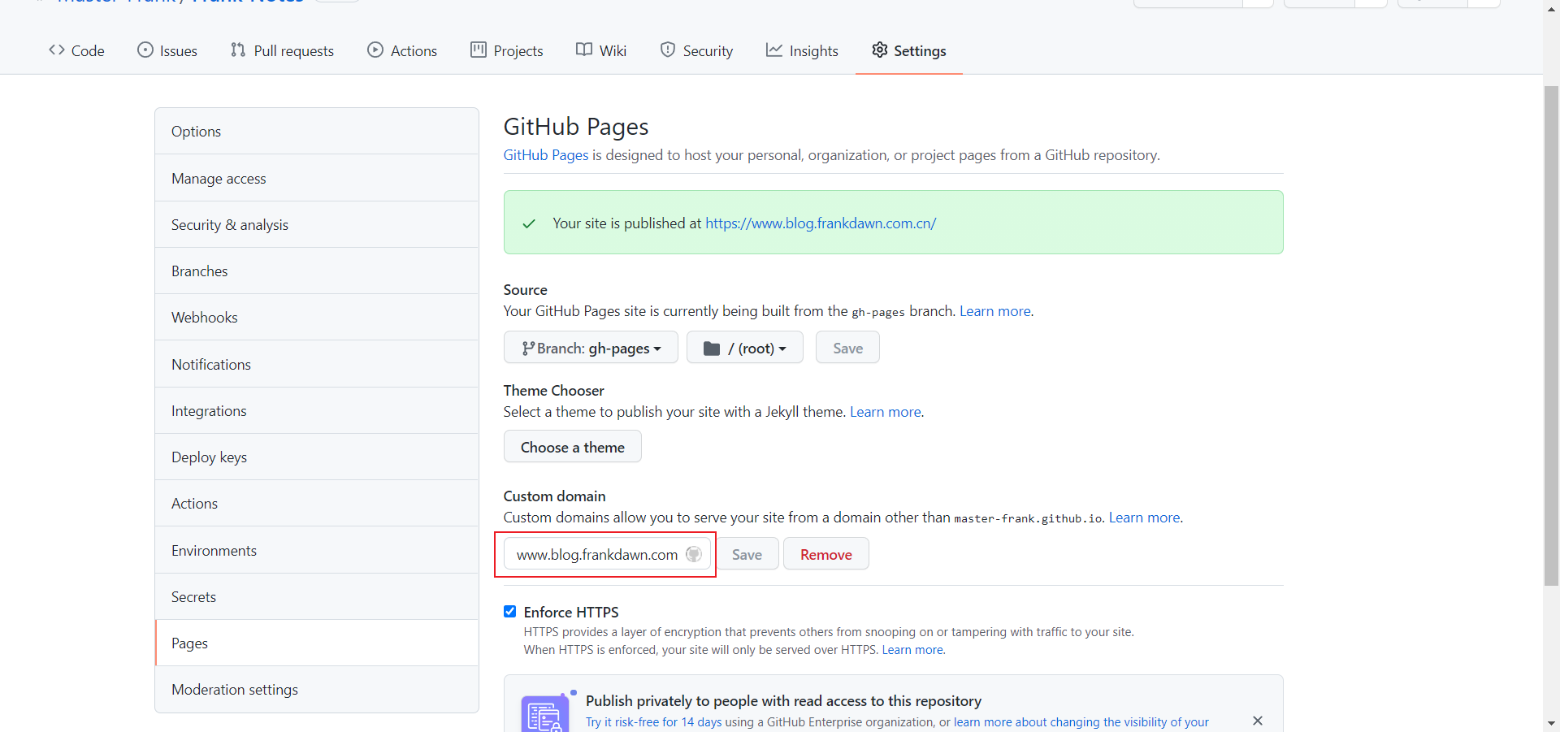Expand the Branch: gh-pages dropdown

pos(591,348)
